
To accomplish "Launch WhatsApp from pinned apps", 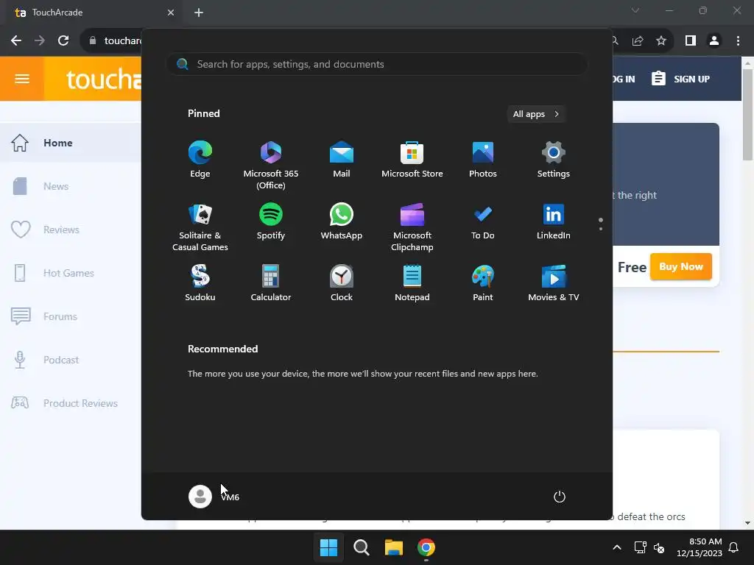I will pyautogui.click(x=342, y=221).
